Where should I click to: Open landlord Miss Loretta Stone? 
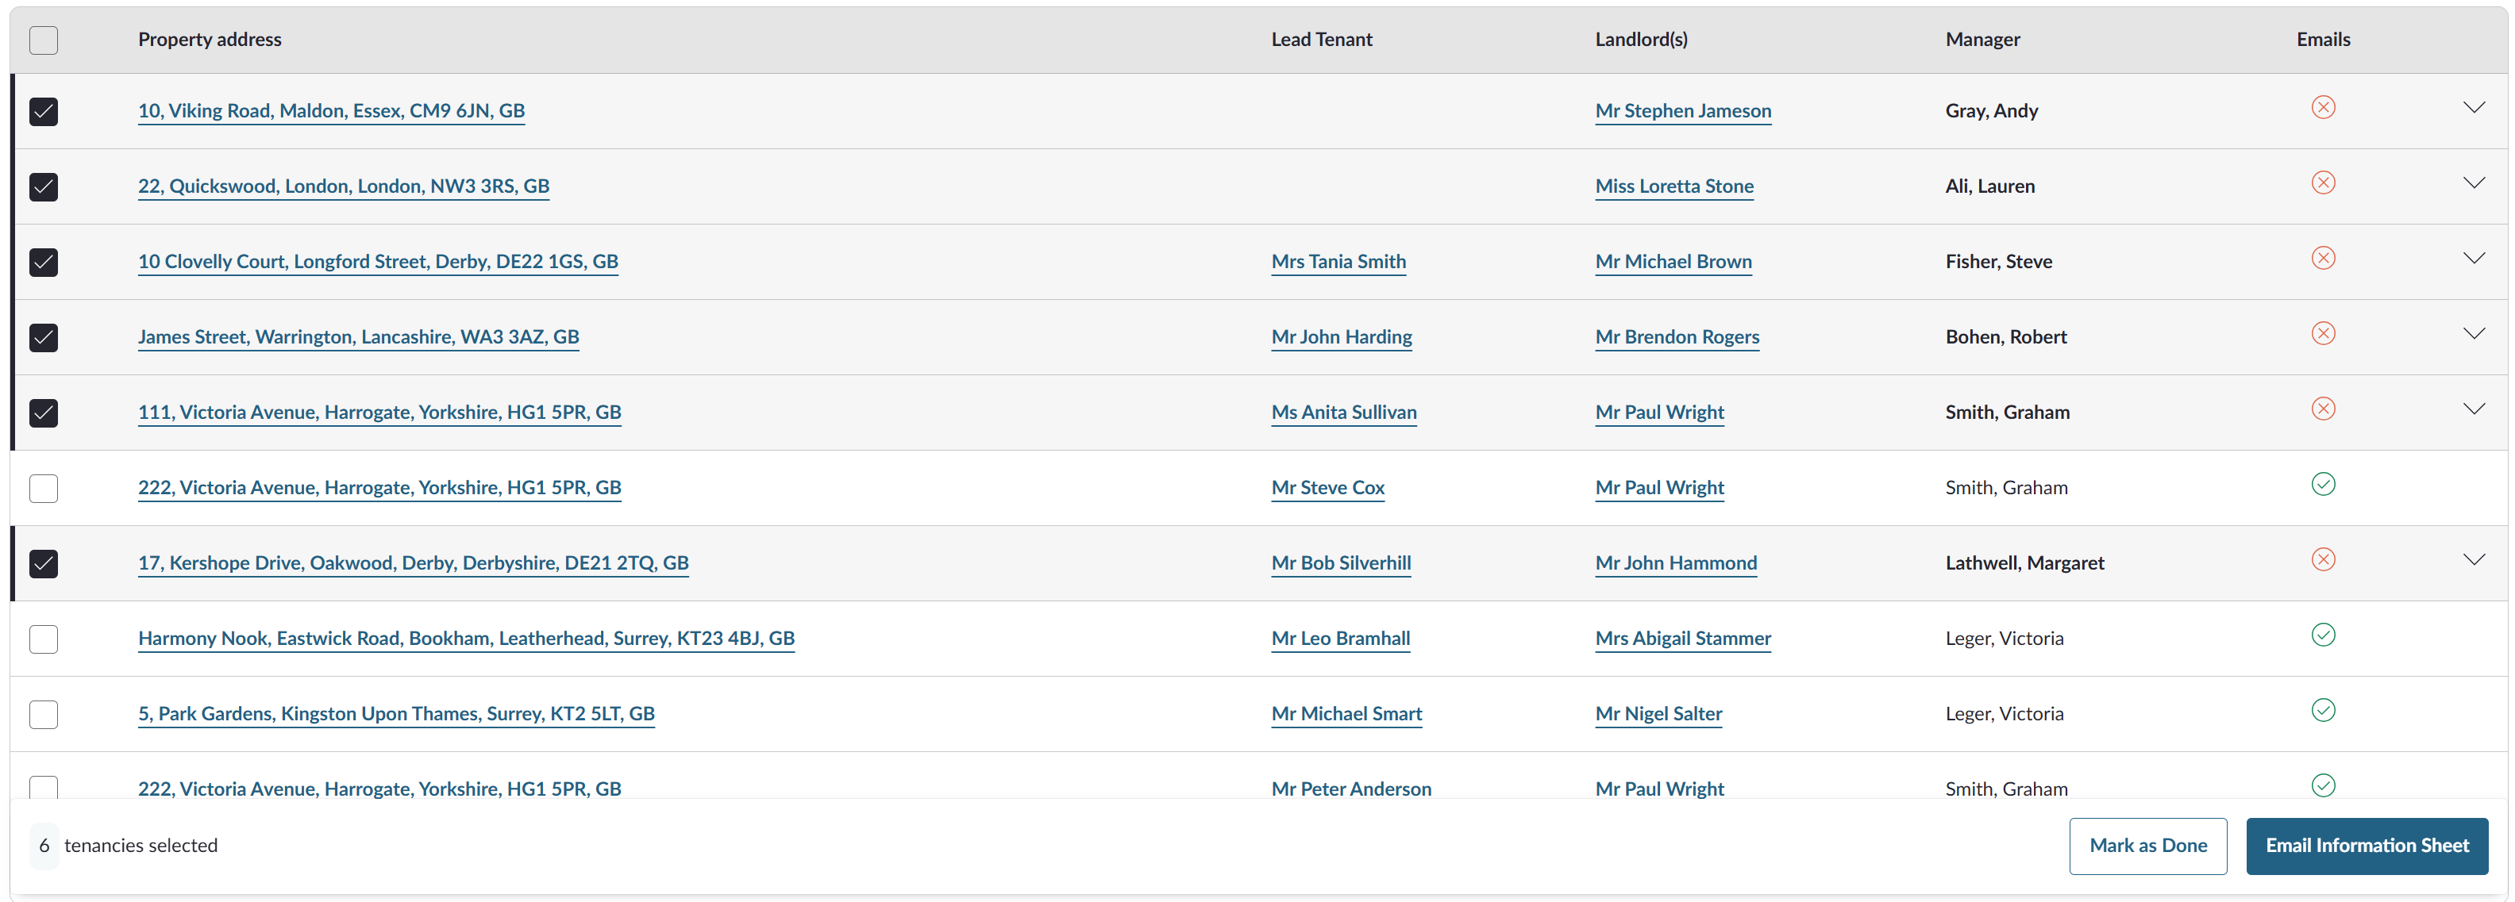1673,186
